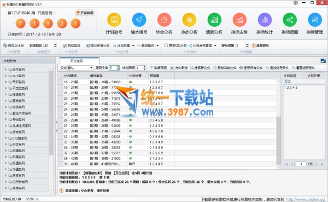Select 形态系列 tree item

point(19,145)
